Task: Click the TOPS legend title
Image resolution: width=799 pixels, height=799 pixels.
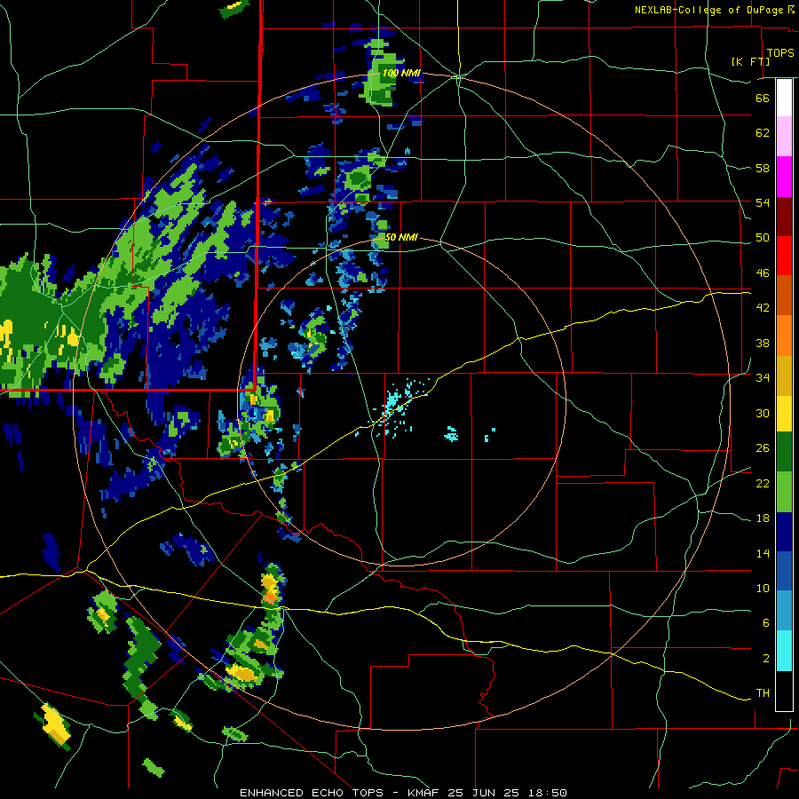Action: pos(780,53)
